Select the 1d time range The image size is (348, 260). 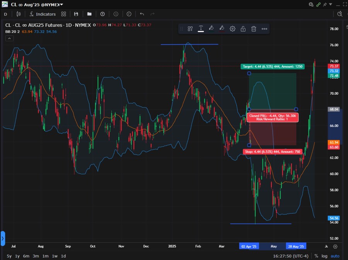coord(63,256)
